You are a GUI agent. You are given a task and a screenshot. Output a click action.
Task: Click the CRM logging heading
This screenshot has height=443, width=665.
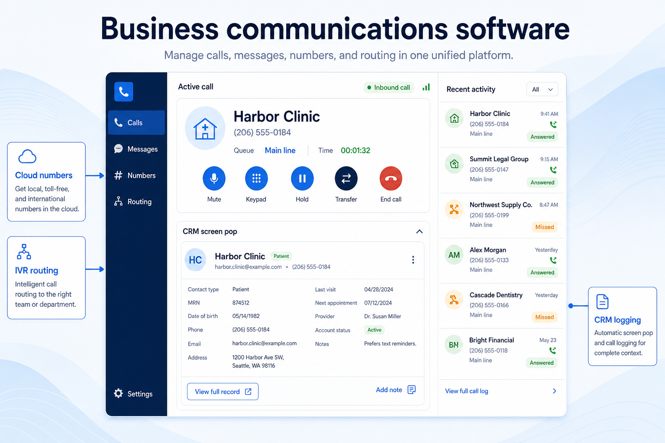pyautogui.click(x=617, y=320)
